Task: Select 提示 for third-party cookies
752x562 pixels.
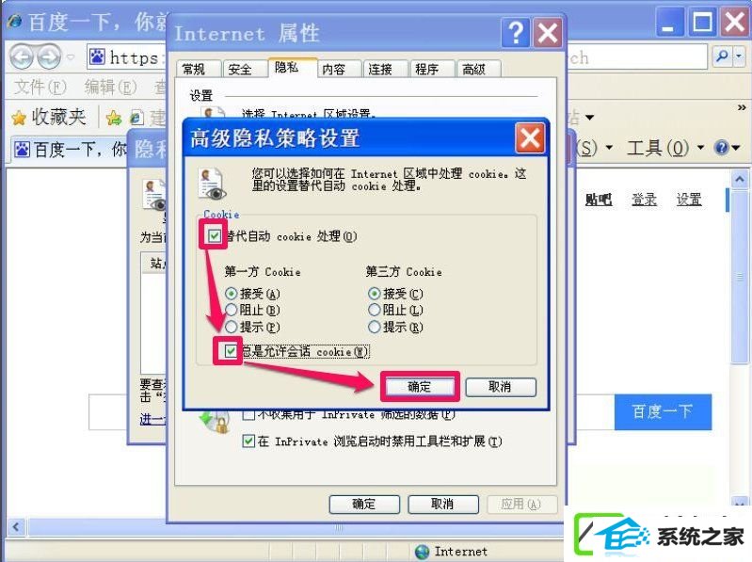Action: 375,327
